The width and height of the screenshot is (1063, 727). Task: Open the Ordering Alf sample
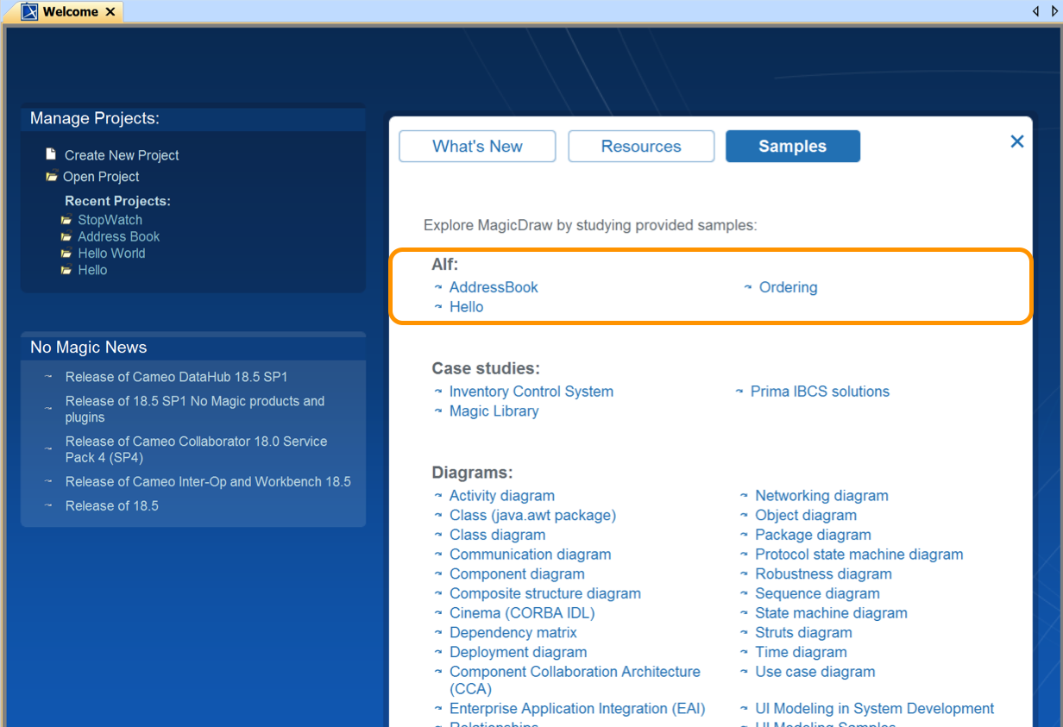pos(788,287)
